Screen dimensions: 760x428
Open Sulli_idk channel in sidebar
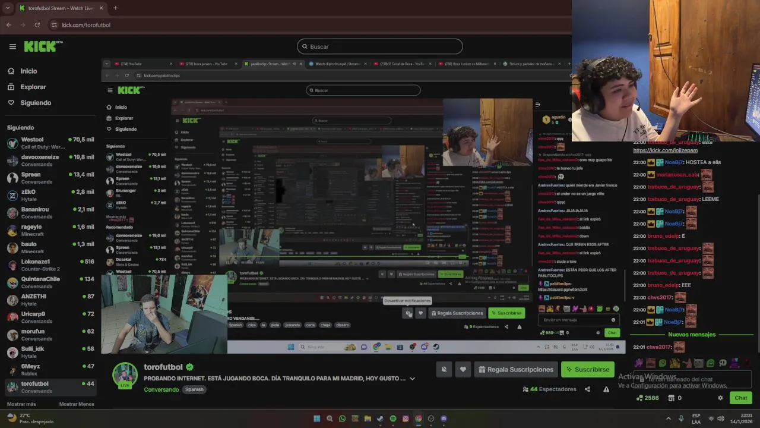[x=50, y=352]
